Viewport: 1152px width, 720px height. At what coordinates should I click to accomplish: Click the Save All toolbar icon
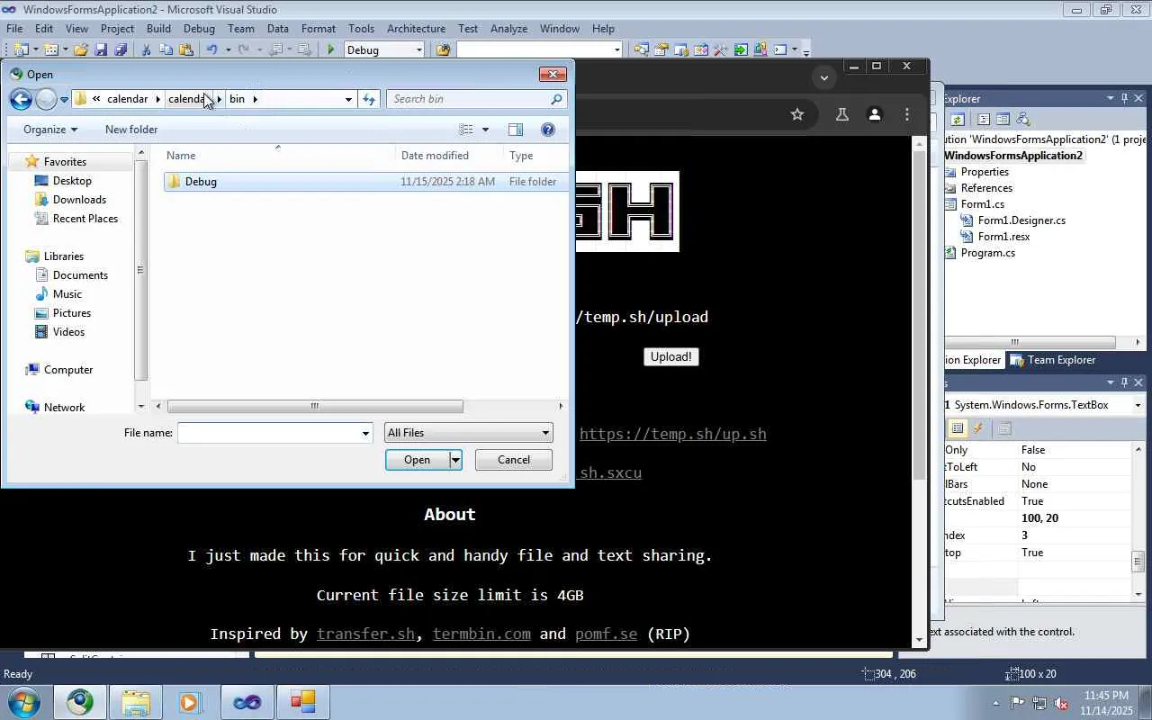coord(121,50)
